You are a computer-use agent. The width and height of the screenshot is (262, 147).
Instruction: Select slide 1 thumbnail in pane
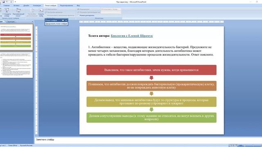coord(16,37)
